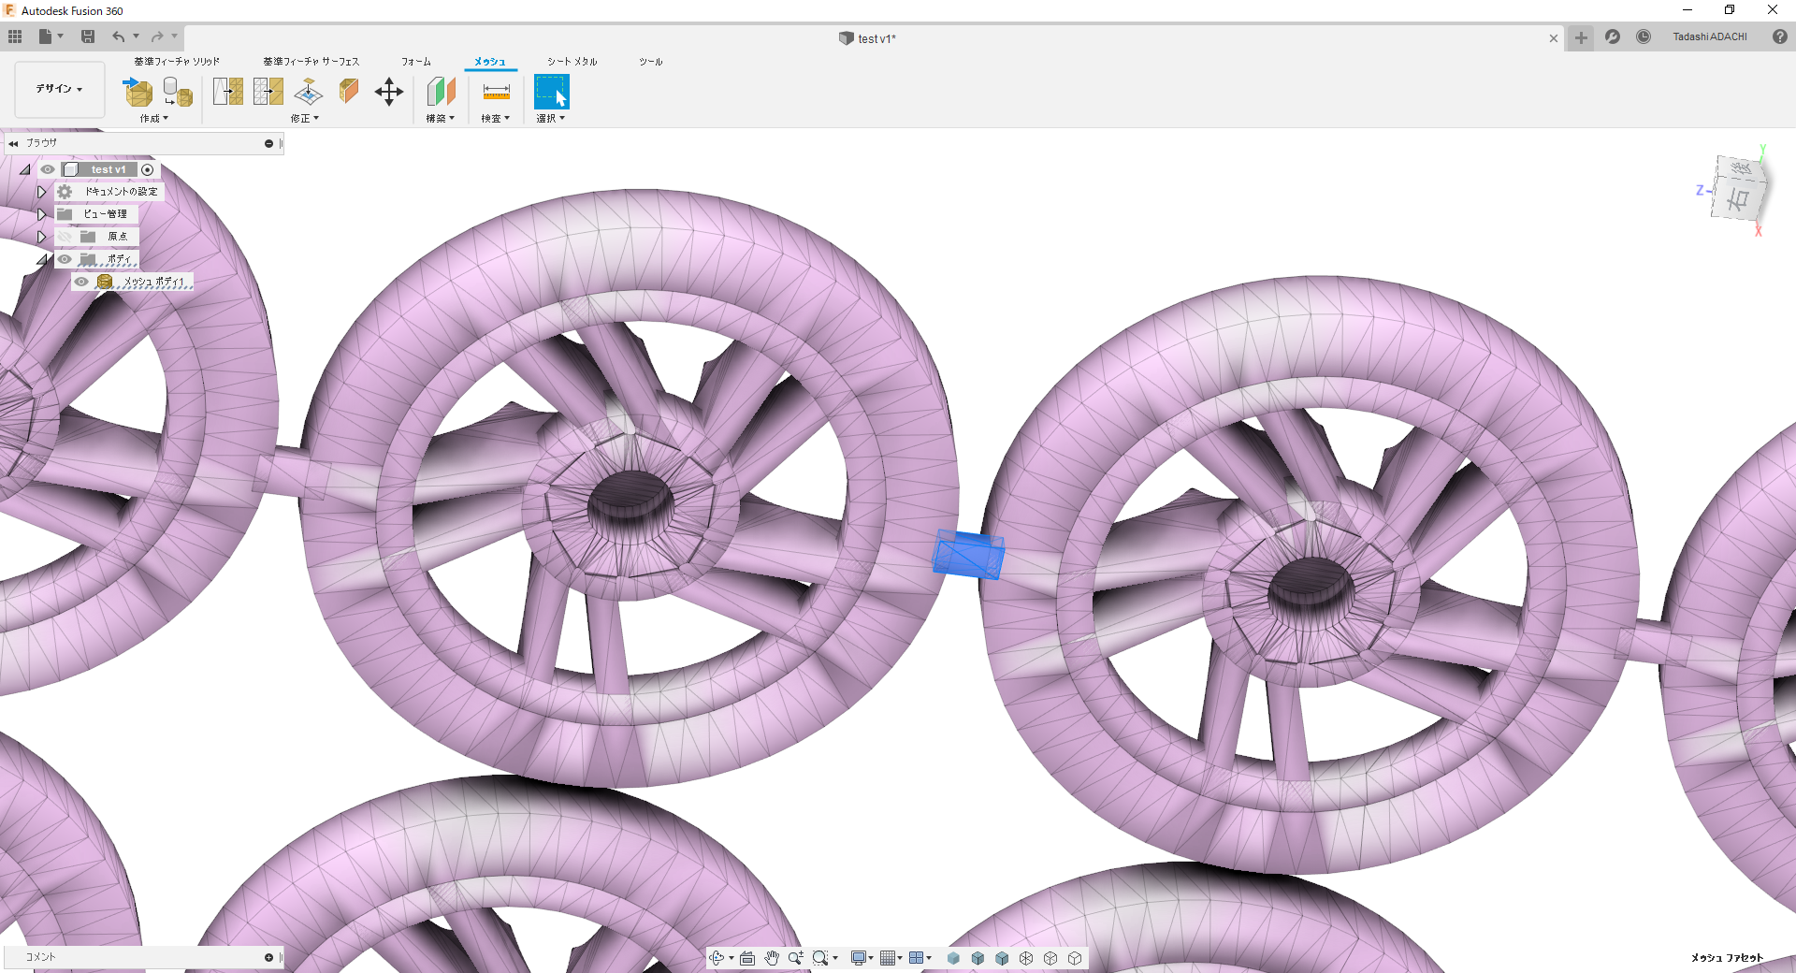Switch to the シート メタル tab
1796x973 pixels.
(x=572, y=62)
